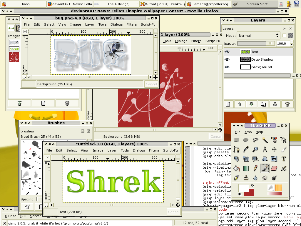
Task: Select the Shear tool
Action: [x=255, y=159]
